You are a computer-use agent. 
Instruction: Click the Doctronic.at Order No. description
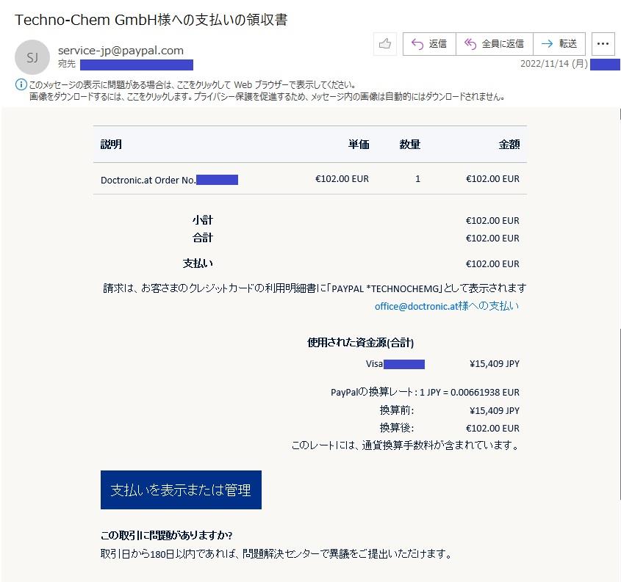click(x=148, y=181)
